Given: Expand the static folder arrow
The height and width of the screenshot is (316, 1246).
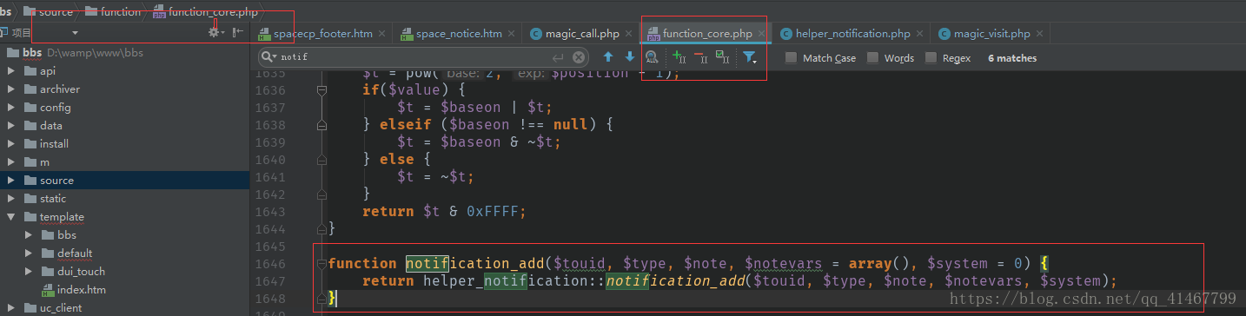Looking at the screenshot, I should tap(11, 199).
